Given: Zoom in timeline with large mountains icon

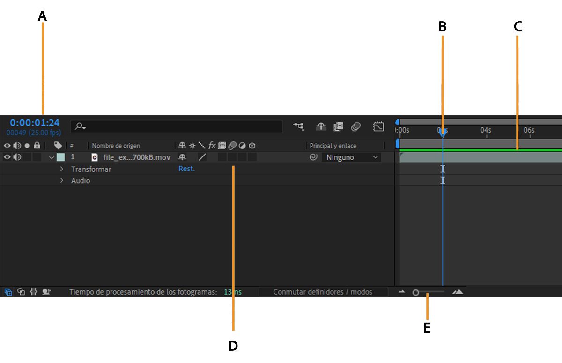Looking at the screenshot, I should (x=458, y=292).
